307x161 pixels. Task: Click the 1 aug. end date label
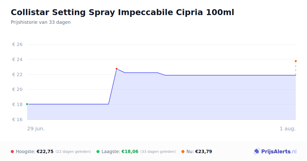[288, 129]
